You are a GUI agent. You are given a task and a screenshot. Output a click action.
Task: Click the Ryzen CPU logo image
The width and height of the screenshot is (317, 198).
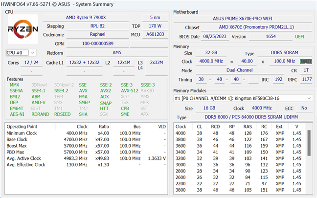[23, 29]
